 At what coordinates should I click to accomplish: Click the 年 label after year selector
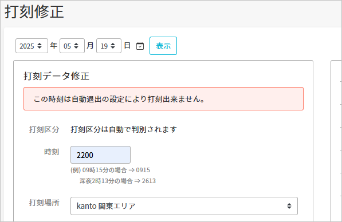(54, 46)
